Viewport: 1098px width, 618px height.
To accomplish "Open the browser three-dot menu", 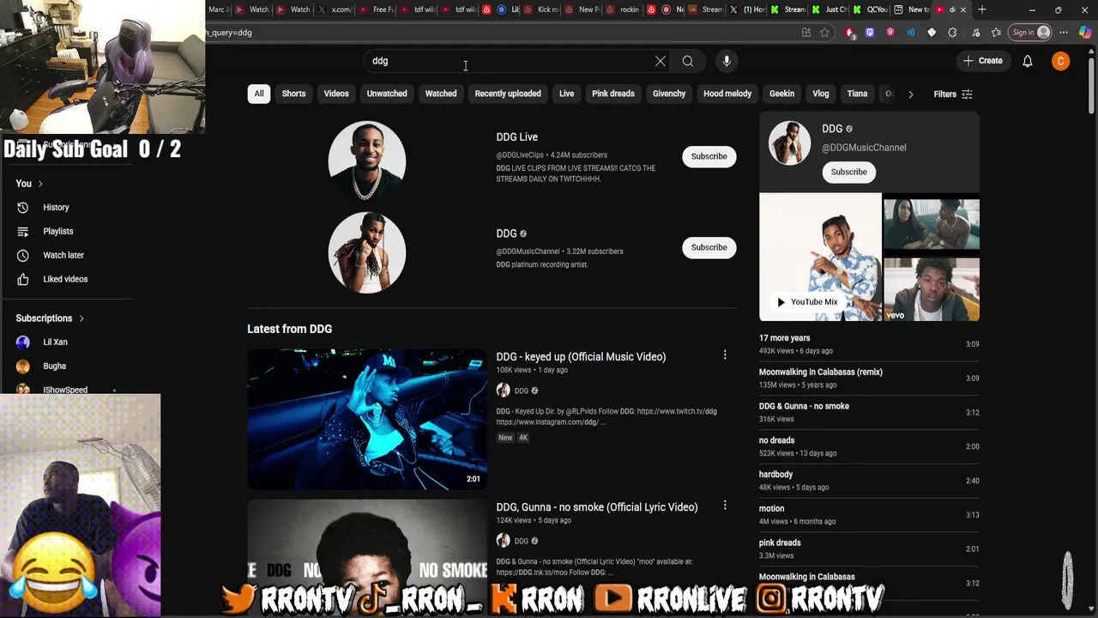I will (1065, 33).
